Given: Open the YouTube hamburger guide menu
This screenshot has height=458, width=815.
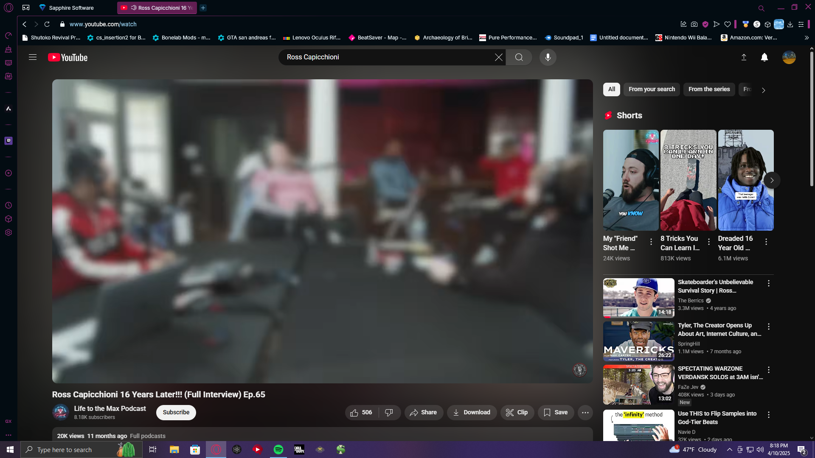Looking at the screenshot, I should click(33, 57).
